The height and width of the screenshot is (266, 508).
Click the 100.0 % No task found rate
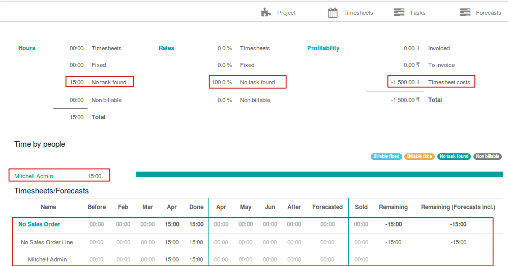222,82
